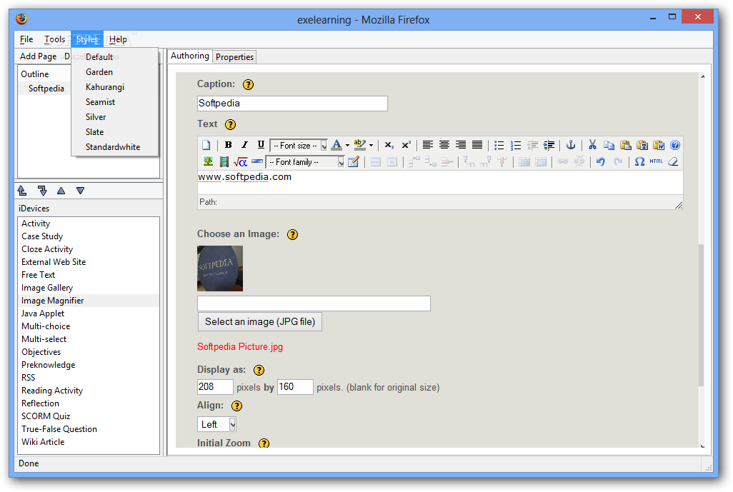Insert a bulleted list
Viewport: 733px width, 492px height.
pyautogui.click(x=499, y=145)
